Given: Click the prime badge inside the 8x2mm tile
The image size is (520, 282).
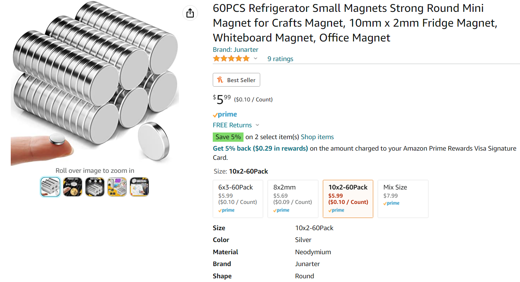Looking at the screenshot, I should tap(281, 210).
